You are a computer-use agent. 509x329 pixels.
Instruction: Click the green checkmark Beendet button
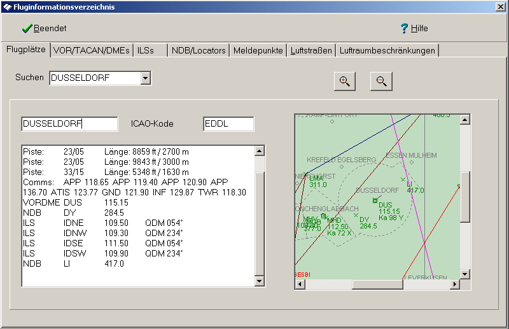coord(44,29)
